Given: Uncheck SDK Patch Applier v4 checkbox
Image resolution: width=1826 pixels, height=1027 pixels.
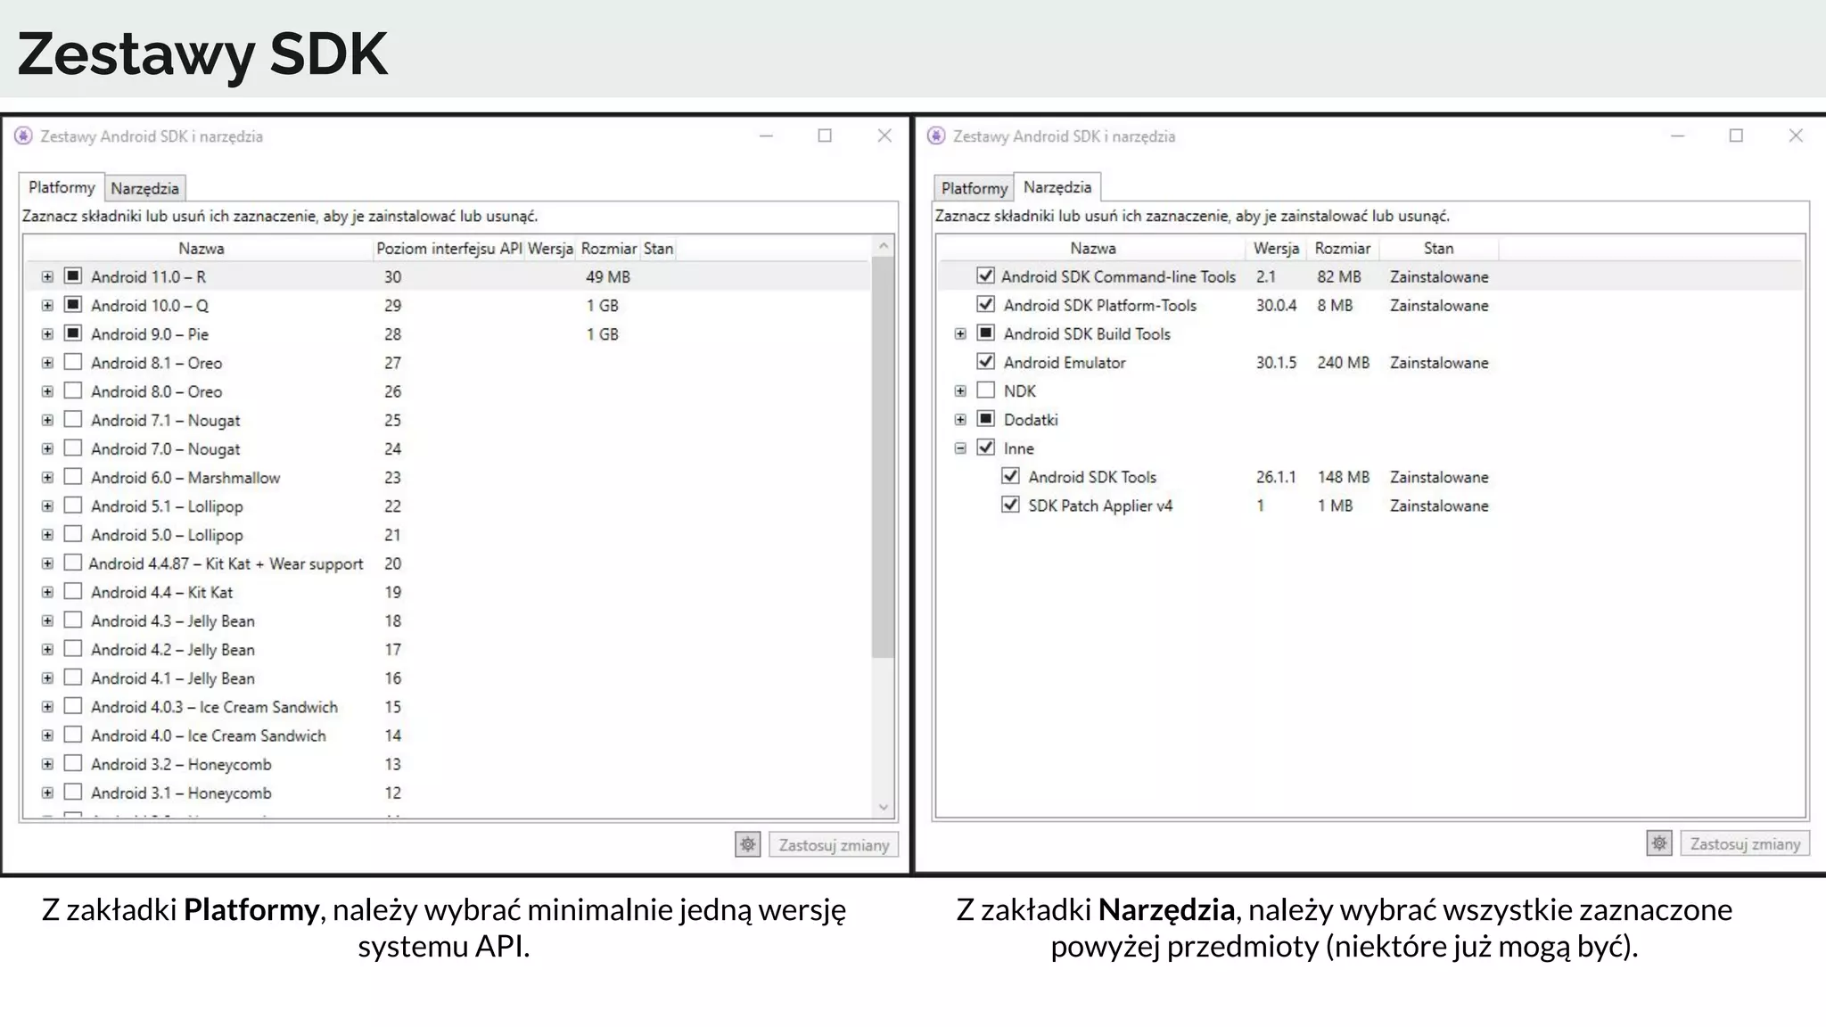Looking at the screenshot, I should 1010,504.
